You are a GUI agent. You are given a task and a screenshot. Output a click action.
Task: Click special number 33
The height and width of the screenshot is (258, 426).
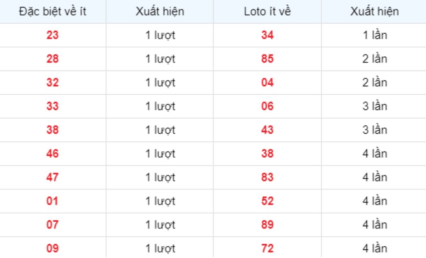pyautogui.click(x=53, y=106)
